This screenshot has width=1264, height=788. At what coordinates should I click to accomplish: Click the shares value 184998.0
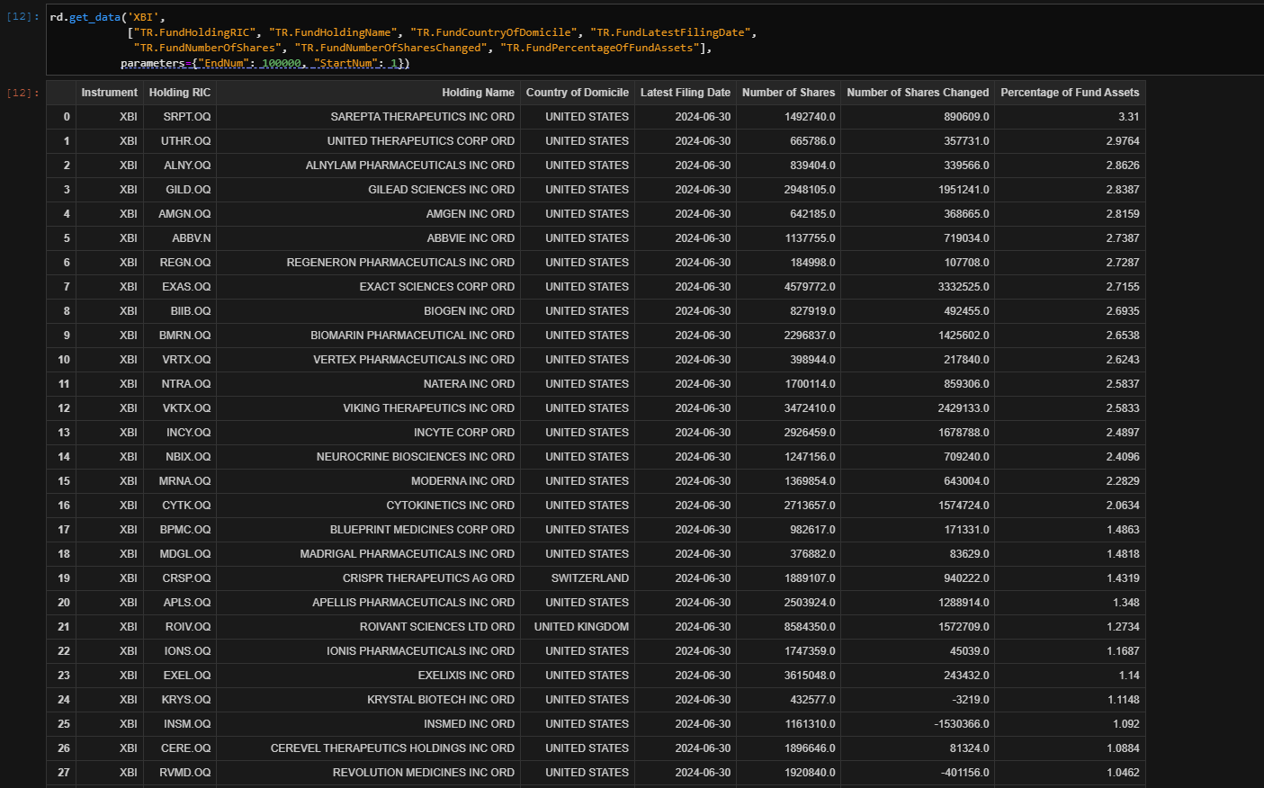click(813, 263)
